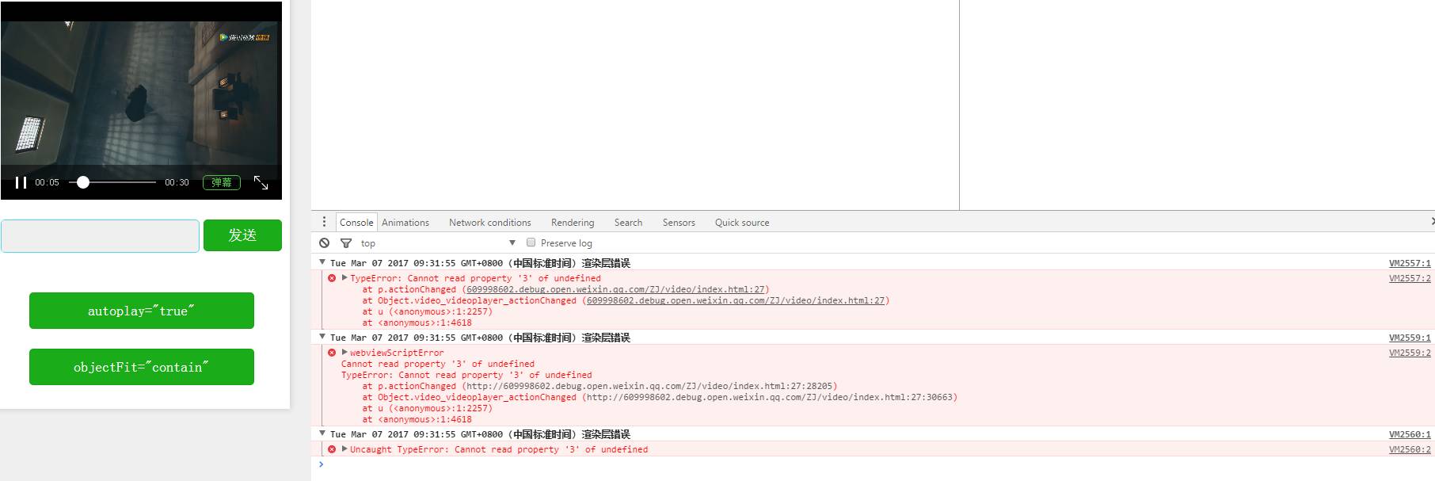The height and width of the screenshot is (481, 1435).
Task: Open source link VM2560:2
Action: (1410, 449)
